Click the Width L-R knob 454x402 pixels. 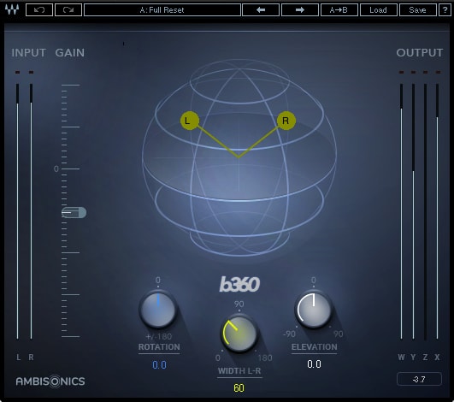(239, 334)
